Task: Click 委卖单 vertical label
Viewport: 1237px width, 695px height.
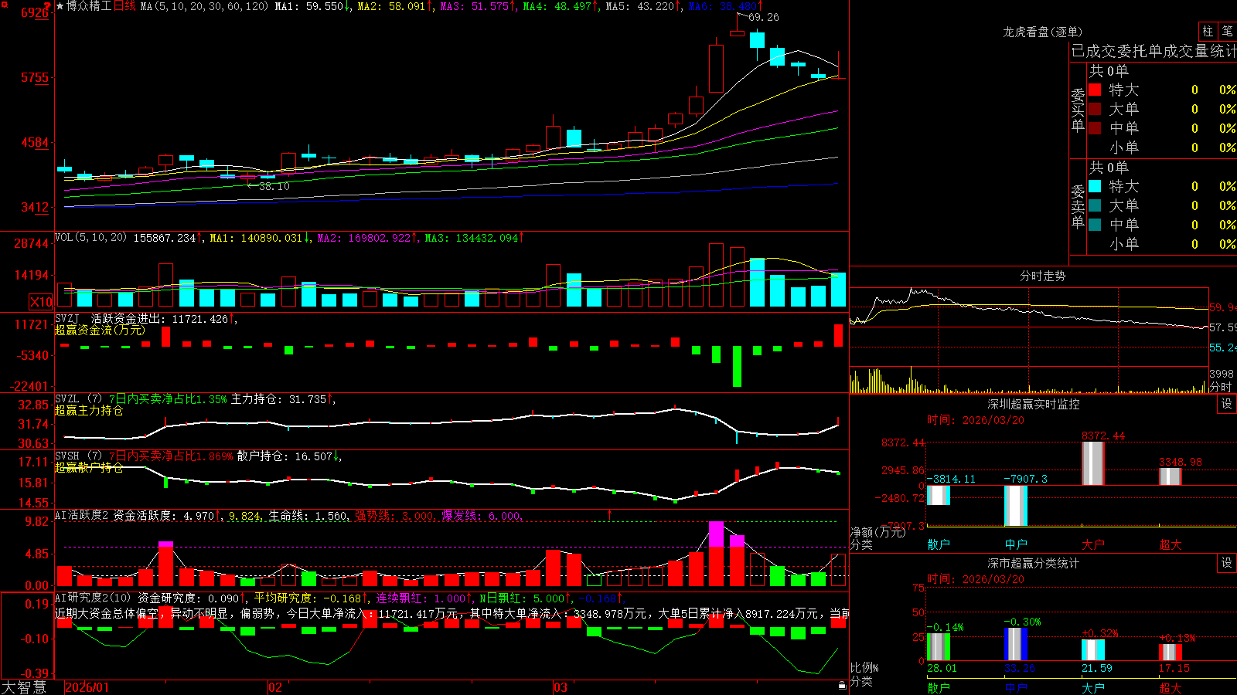Action: pyautogui.click(x=1078, y=206)
